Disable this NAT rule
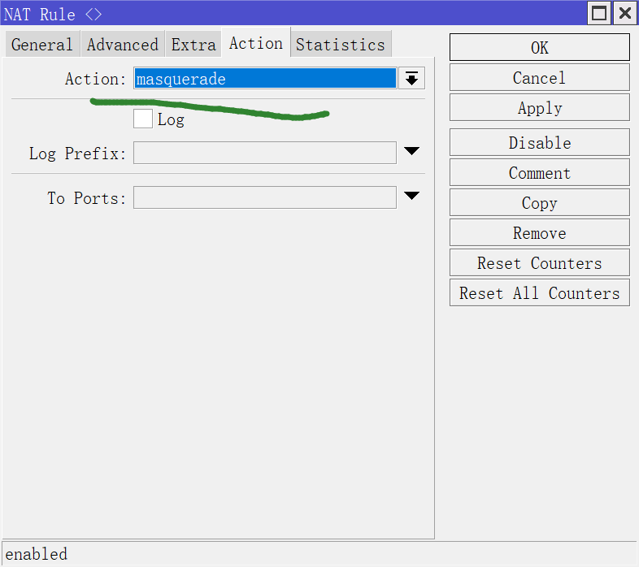Screen dimensions: 639x567 (x=539, y=143)
